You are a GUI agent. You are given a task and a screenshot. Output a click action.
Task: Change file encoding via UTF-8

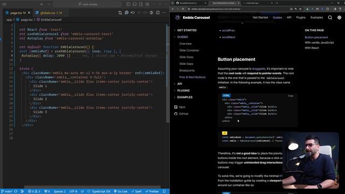(73, 191)
